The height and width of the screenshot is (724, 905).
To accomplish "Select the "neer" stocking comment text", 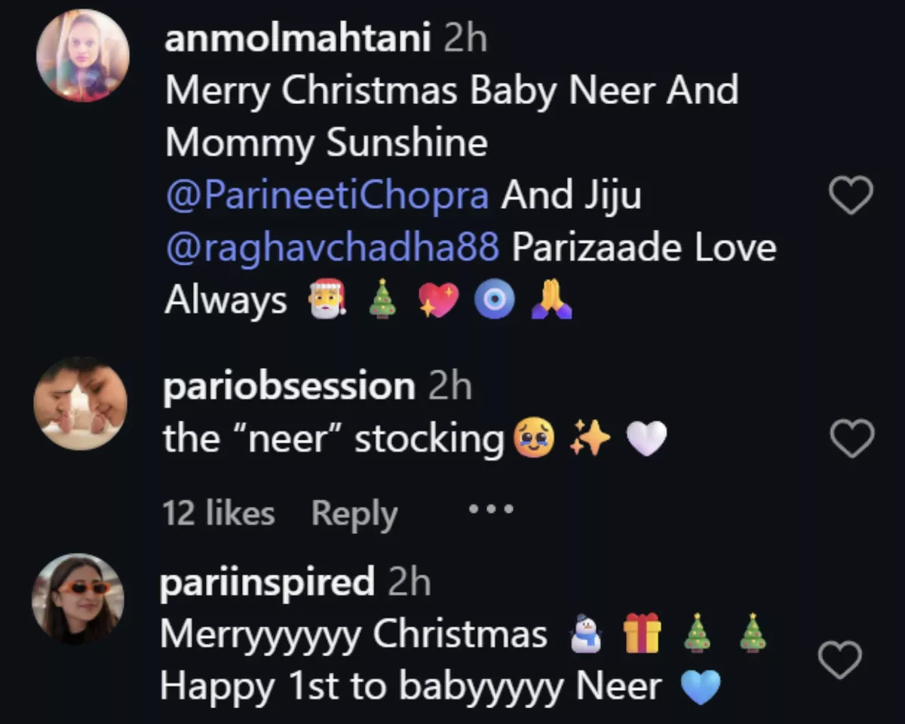I will pos(333,440).
